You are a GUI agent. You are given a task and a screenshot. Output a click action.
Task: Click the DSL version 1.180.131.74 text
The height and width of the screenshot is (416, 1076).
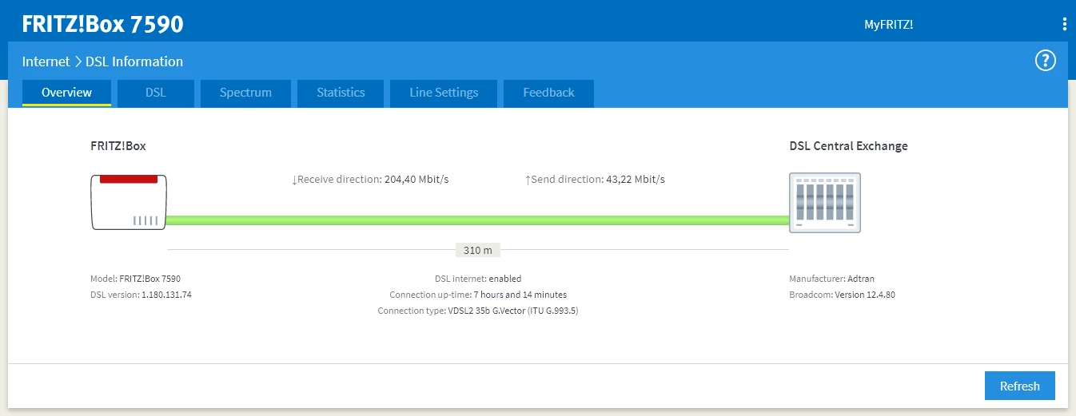pyautogui.click(x=141, y=295)
